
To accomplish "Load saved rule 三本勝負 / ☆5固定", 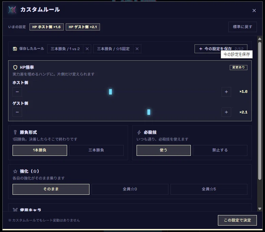I will coord(113,49).
